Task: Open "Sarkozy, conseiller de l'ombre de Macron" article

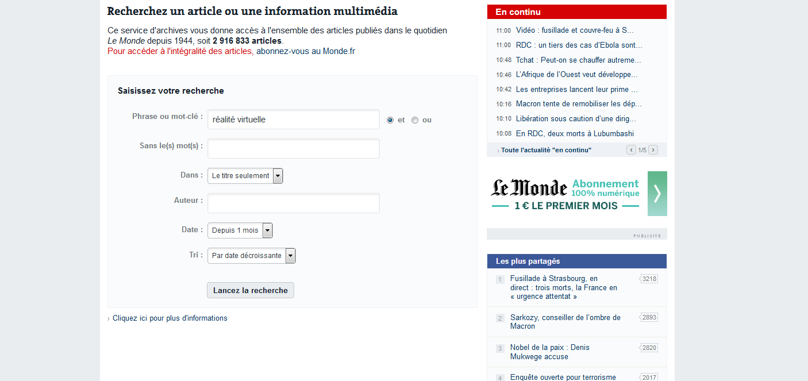Action: coord(565,322)
